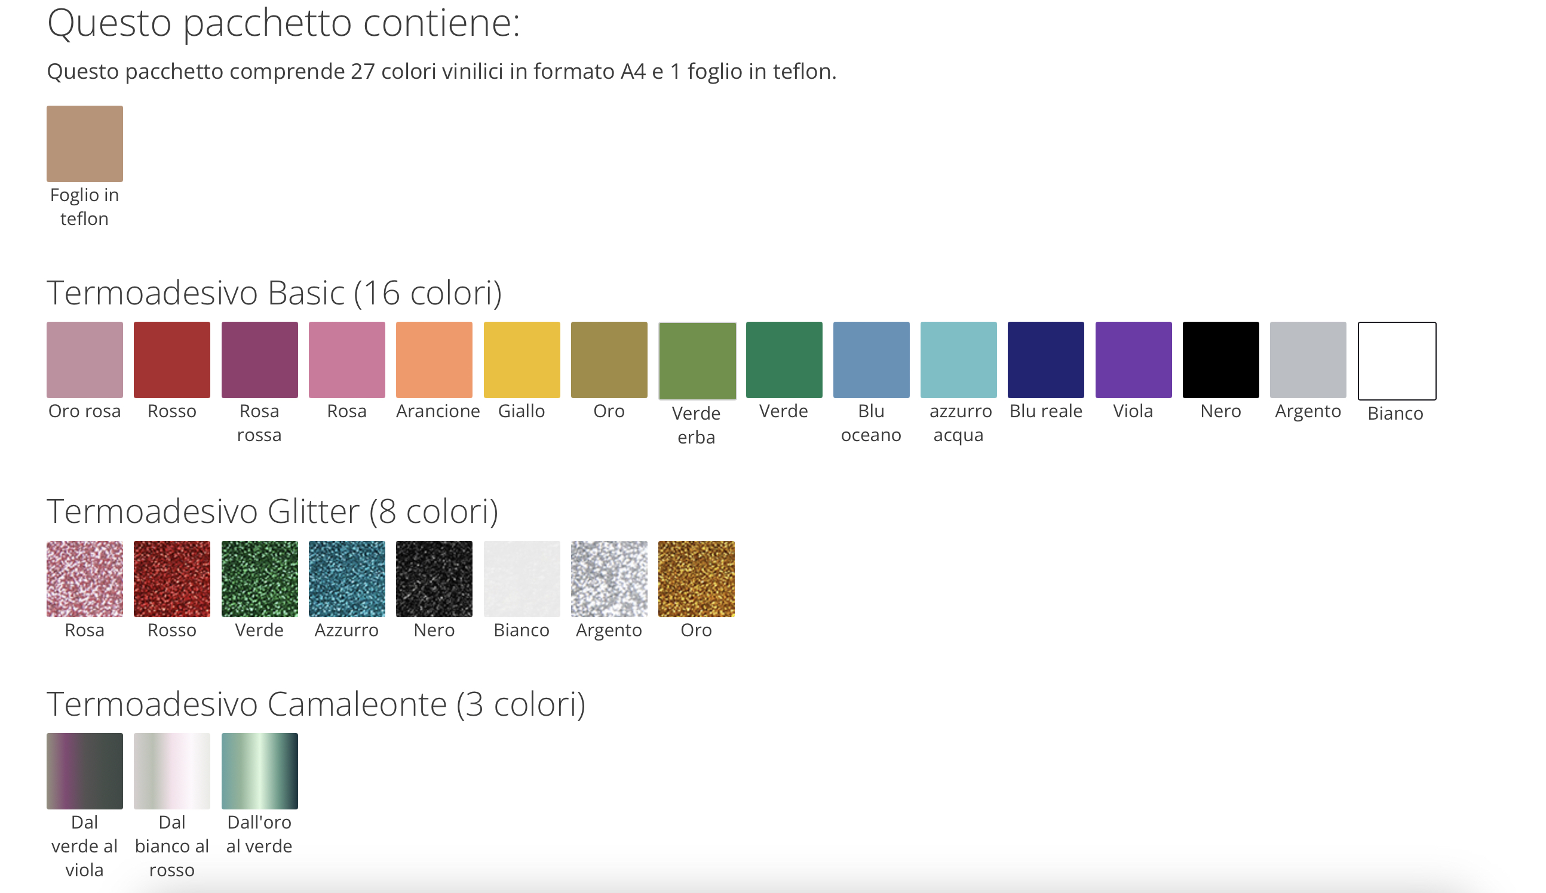This screenshot has width=1546, height=893.
Task: Click the Termoadesivo Glitter (8 colori) heading
Action: (273, 512)
